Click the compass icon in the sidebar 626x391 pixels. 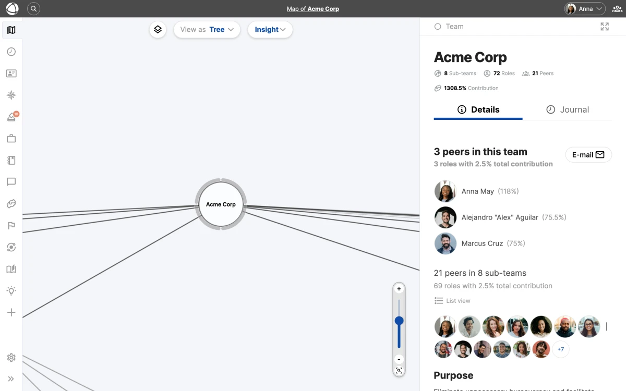(x=11, y=95)
